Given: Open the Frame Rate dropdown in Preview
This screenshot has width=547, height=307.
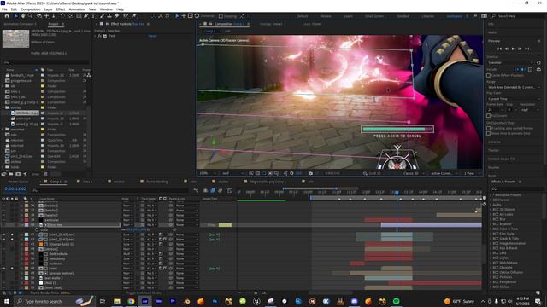Looking at the screenshot, I should (x=495, y=110).
